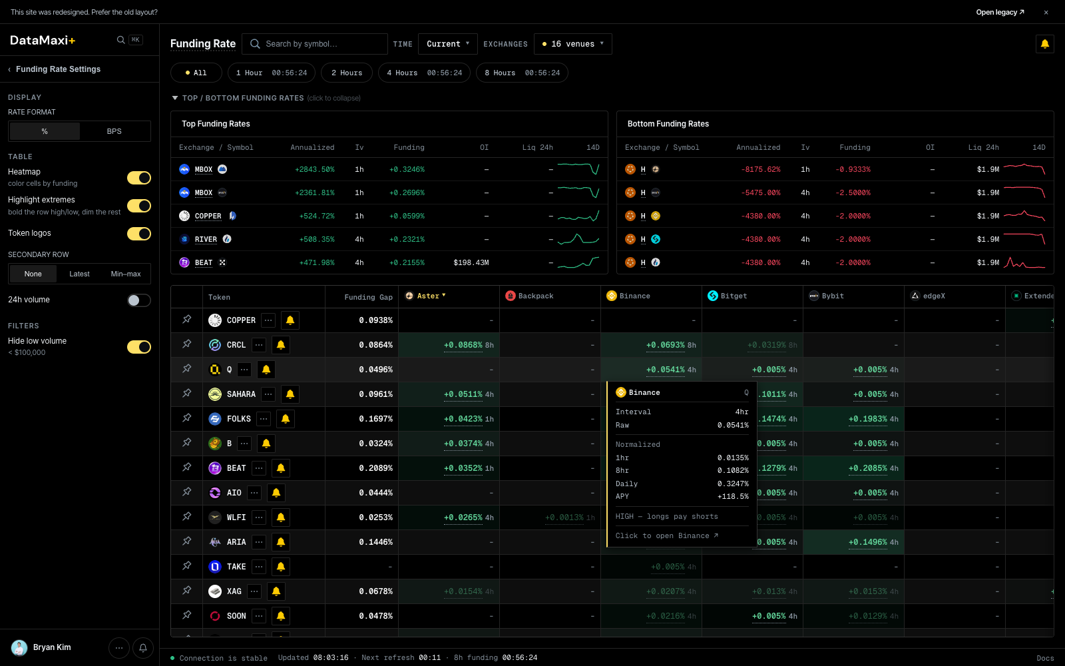Viewport: 1065px width, 666px height.
Task: Open COPPER link in Top Funding Rates
Action: click(208, 216)
